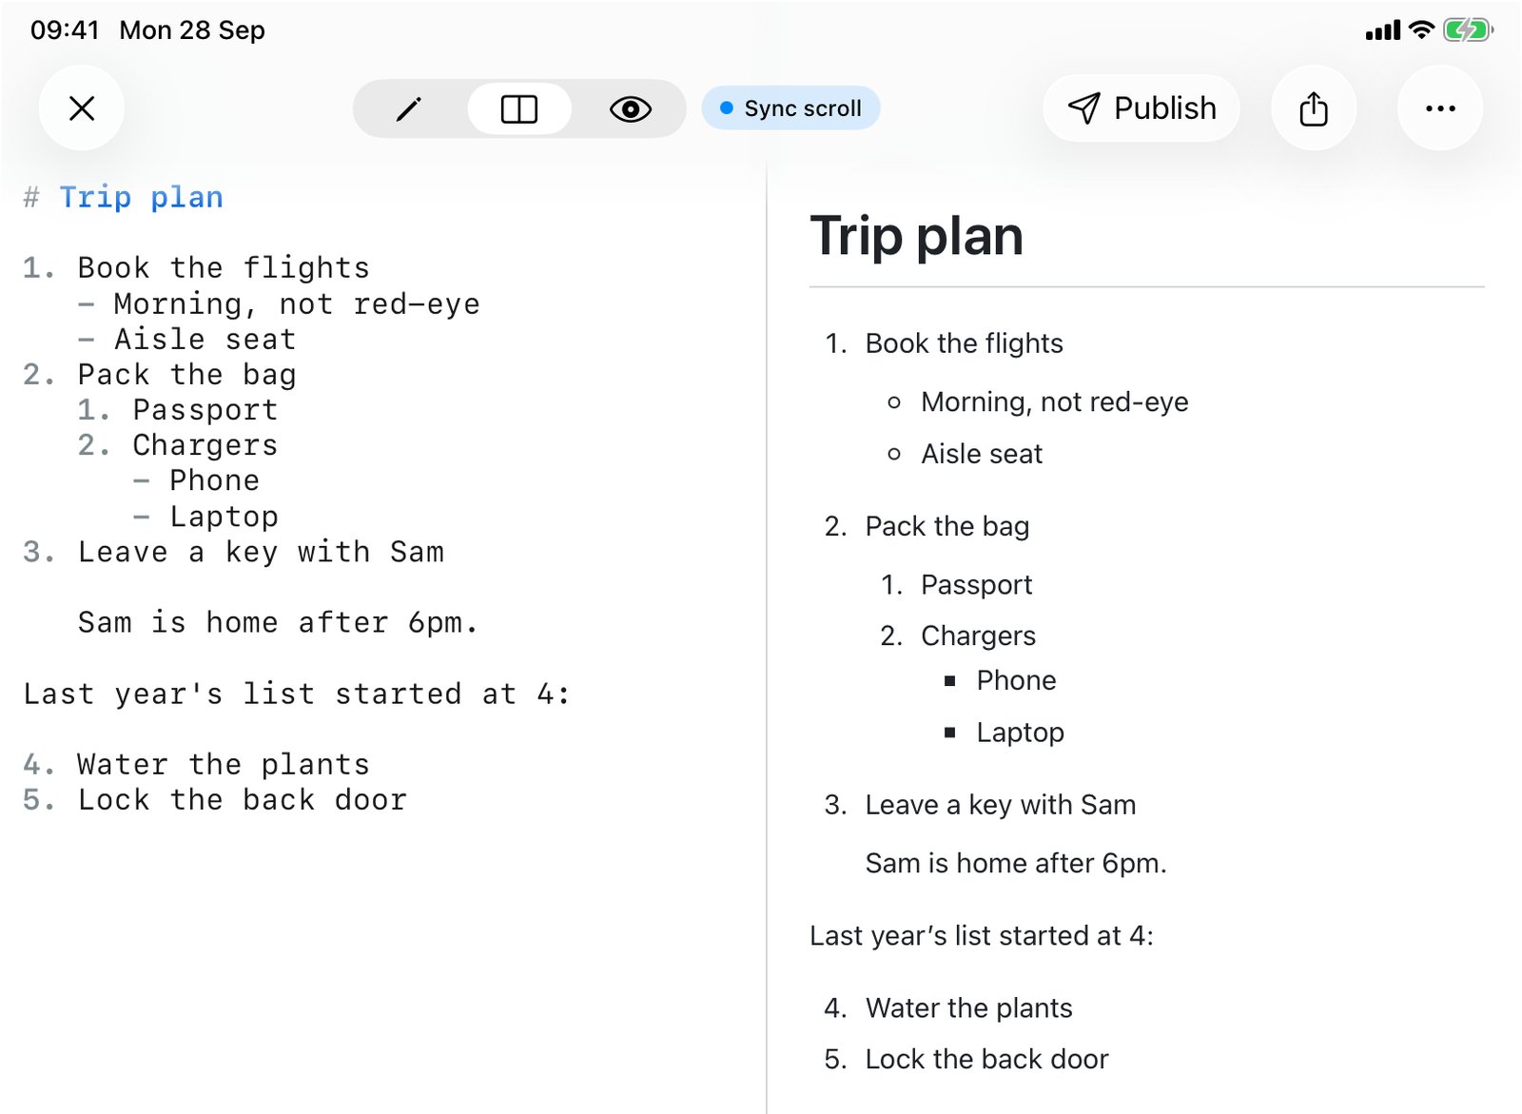
Task: Click 'Water the plants' in the editor
Action: tap(224, 764)
